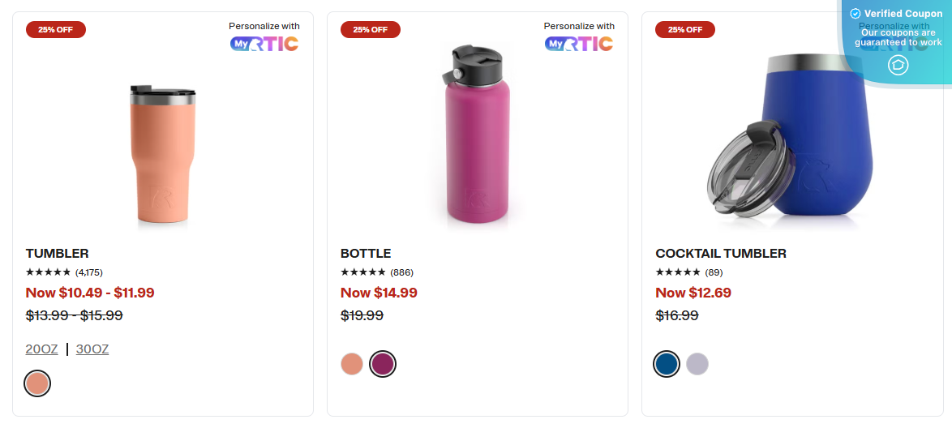Select the magenta color swatch for Bottle
Viewport: 952px width, 428px height.
tap(383, 364)
